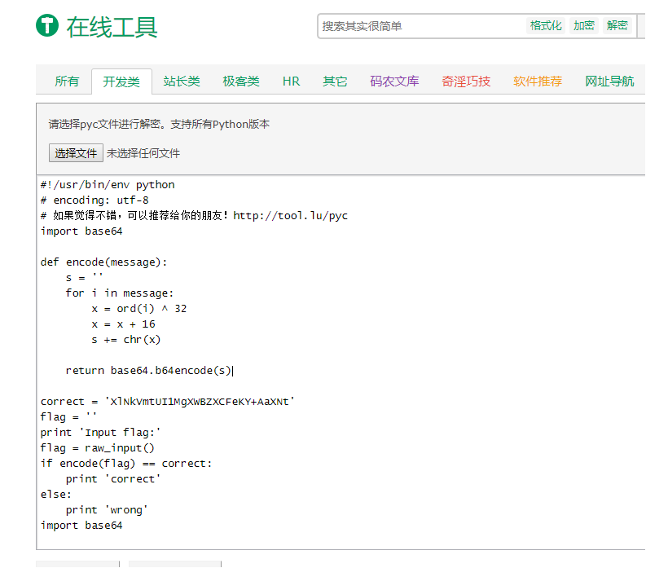Click the 'x = x + 16' line
The image size is (646, 568).
click(x=124, y=324)
